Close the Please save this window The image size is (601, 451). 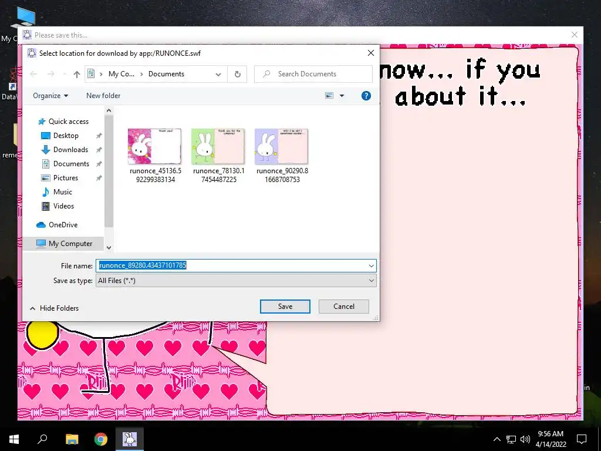click(574, 35)
